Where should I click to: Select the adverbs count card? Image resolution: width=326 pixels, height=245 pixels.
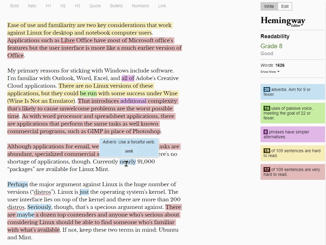[293, 92]
